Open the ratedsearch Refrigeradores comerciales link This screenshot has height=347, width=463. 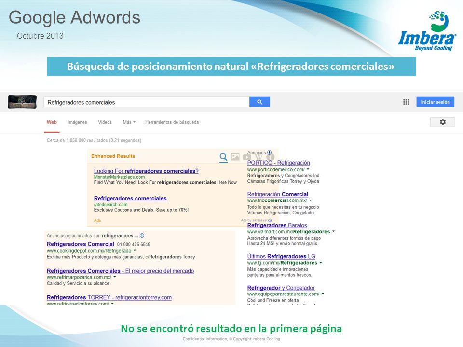pyautogui.click(x=130, y=198)
